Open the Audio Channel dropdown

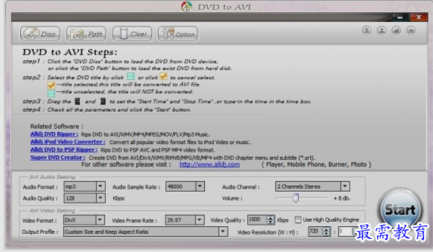coord(345,187)
